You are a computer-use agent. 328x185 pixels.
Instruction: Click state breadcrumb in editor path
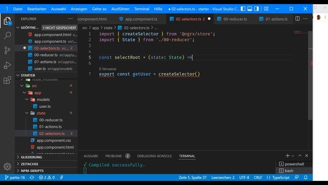click(x=108, y=28)
